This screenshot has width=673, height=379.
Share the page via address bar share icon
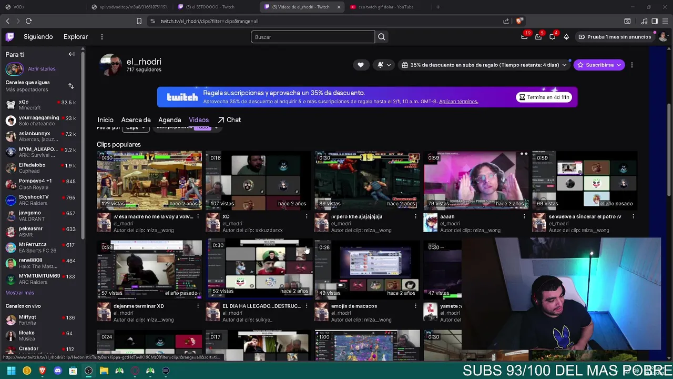(506, 21)
